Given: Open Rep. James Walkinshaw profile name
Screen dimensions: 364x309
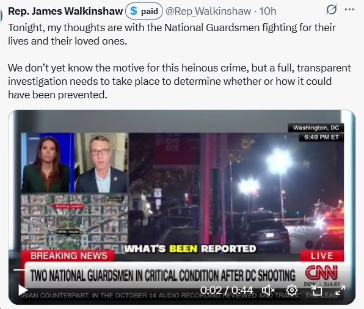Looking at the screenshot, I should (x=65, y=11).
